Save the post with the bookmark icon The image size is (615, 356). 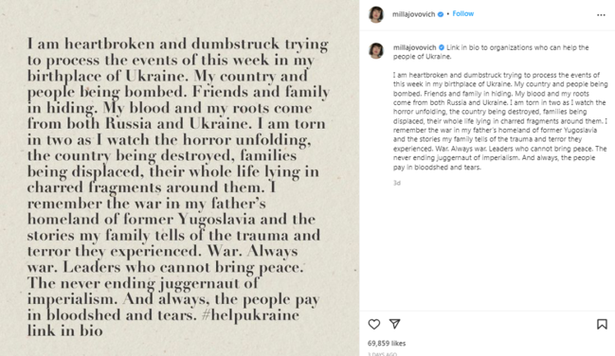click(602, 324)
